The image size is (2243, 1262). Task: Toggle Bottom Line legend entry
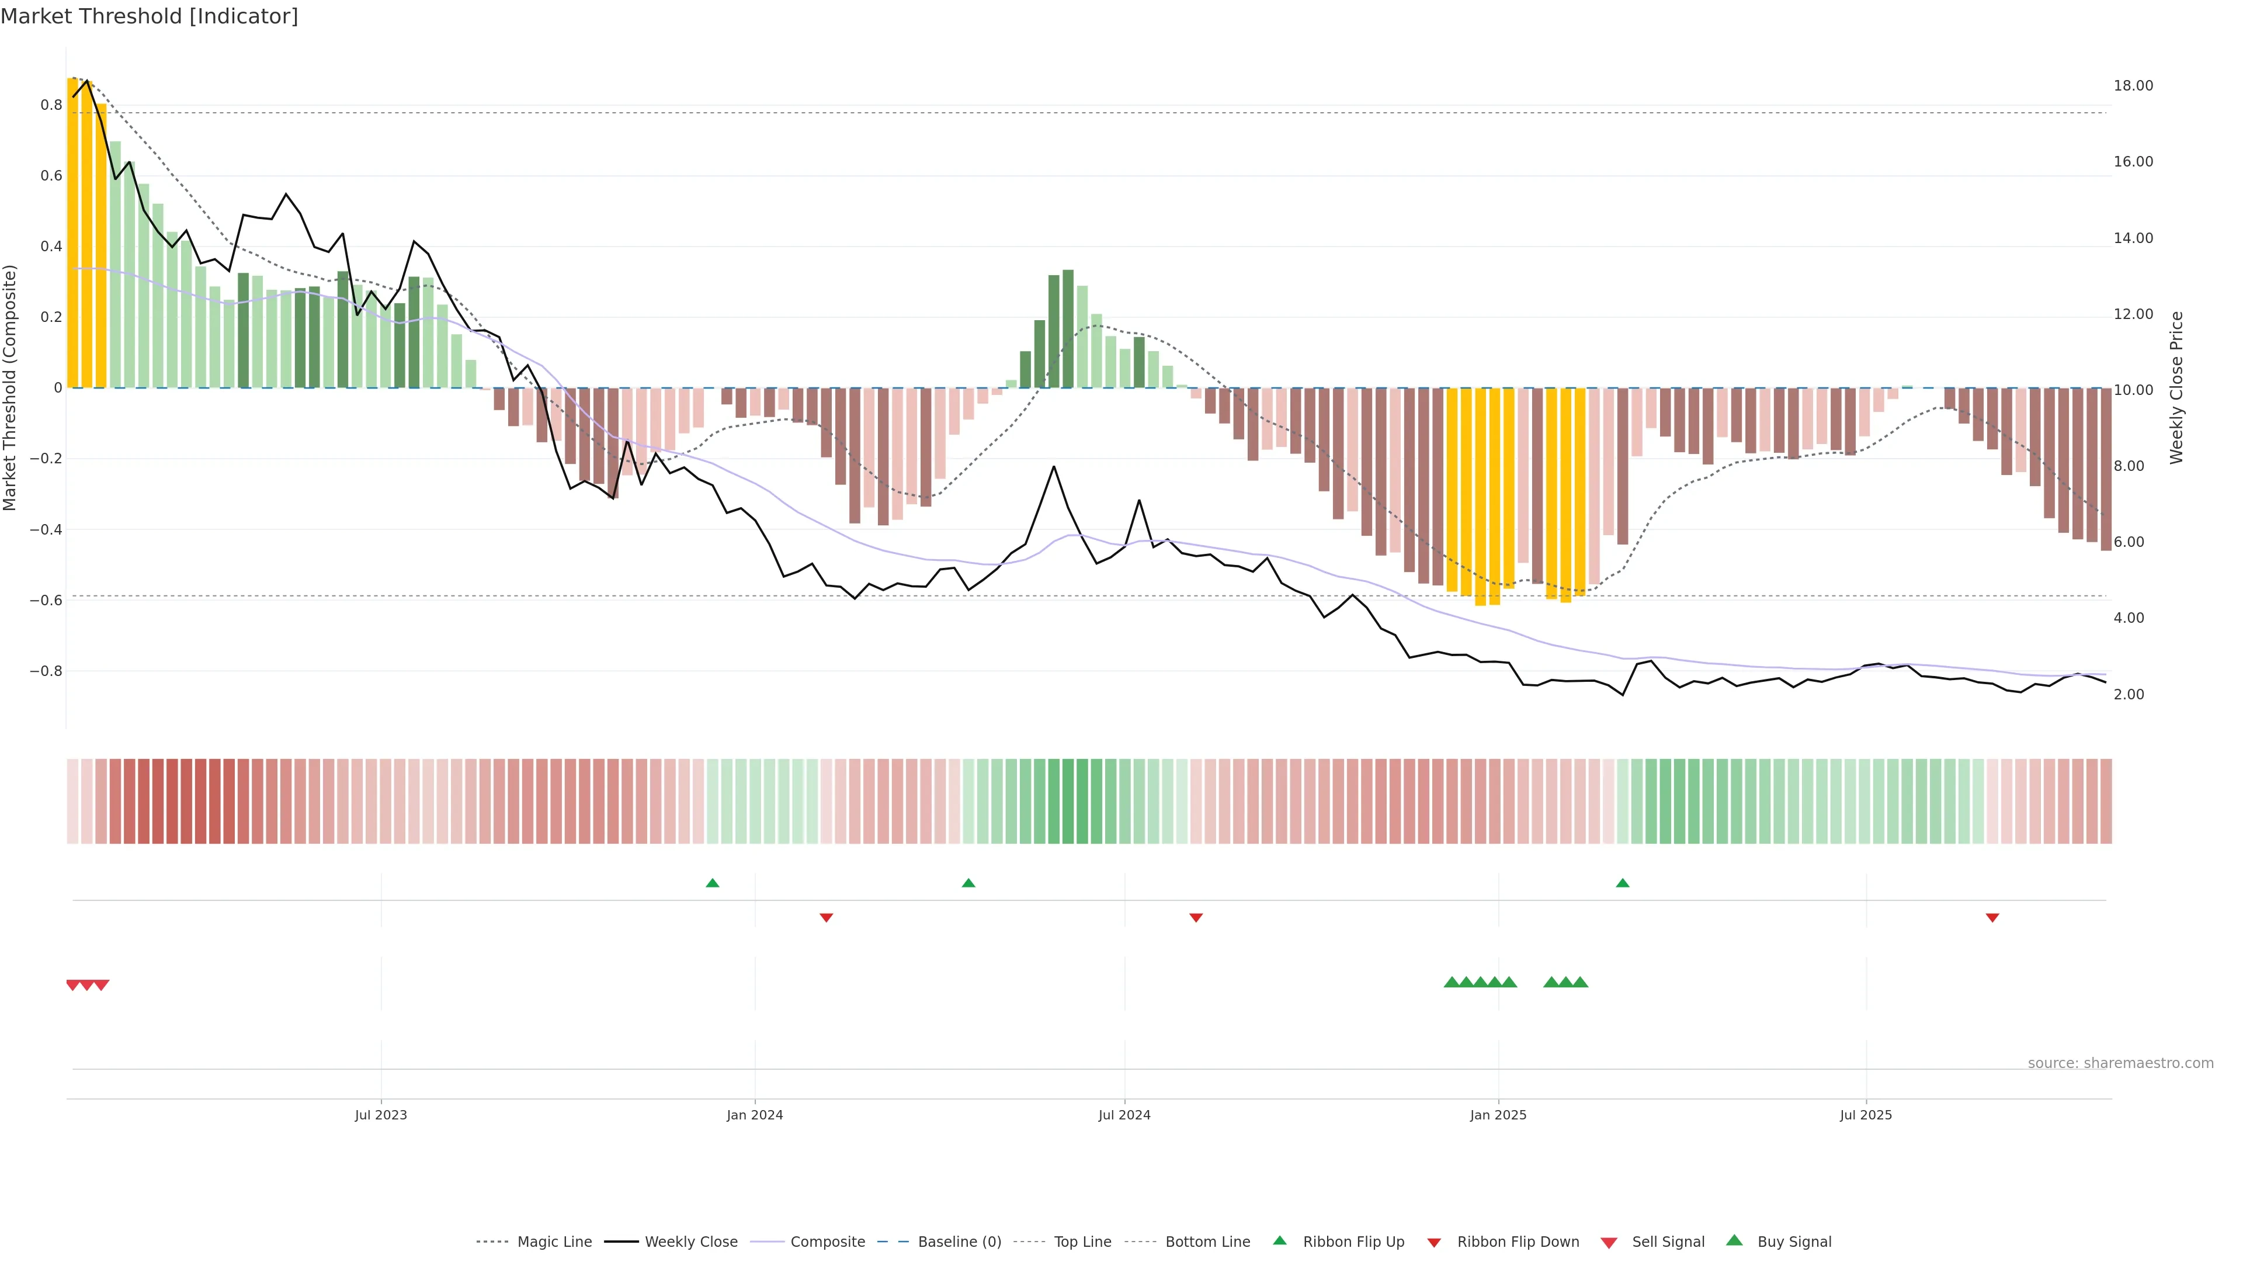pyautogui.click(x=1207, y=1242)
